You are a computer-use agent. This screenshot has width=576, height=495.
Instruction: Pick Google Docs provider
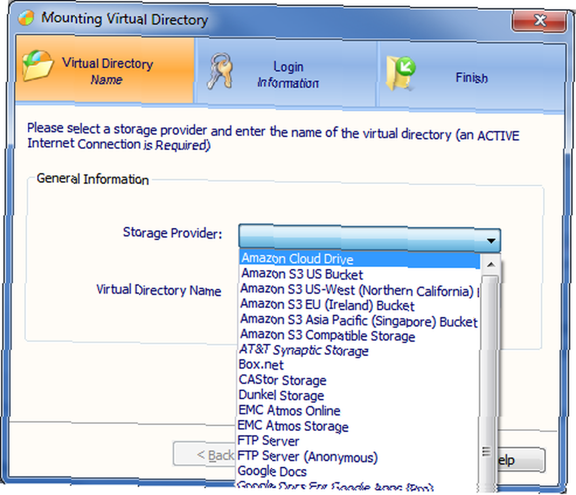tap(358, 471)
